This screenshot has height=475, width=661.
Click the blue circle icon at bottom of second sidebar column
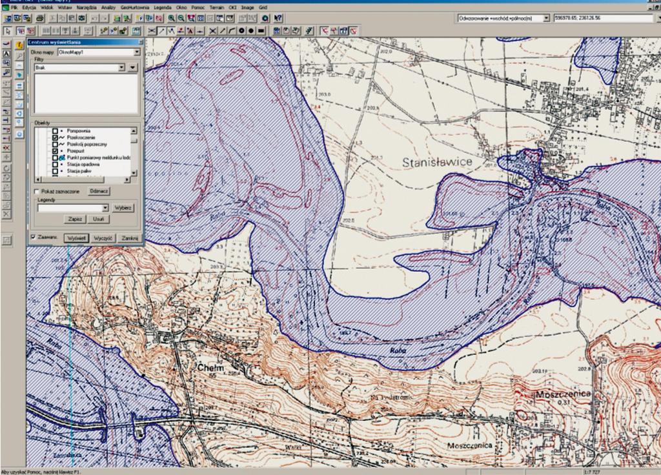(x=19, y=134)
